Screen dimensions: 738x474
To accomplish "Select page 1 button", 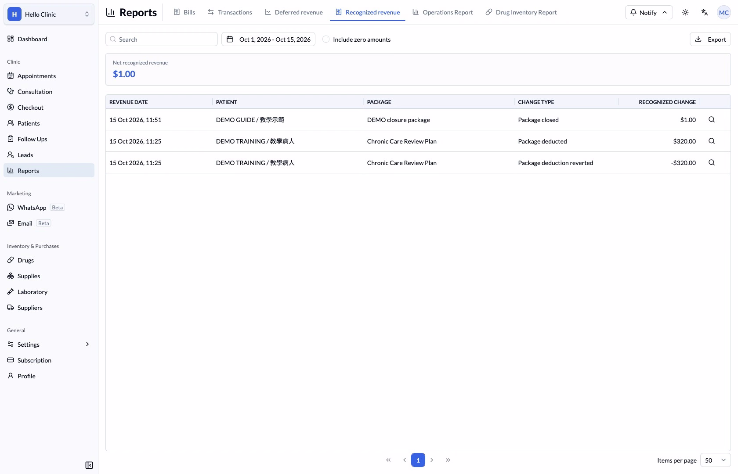I will (418, 460).
